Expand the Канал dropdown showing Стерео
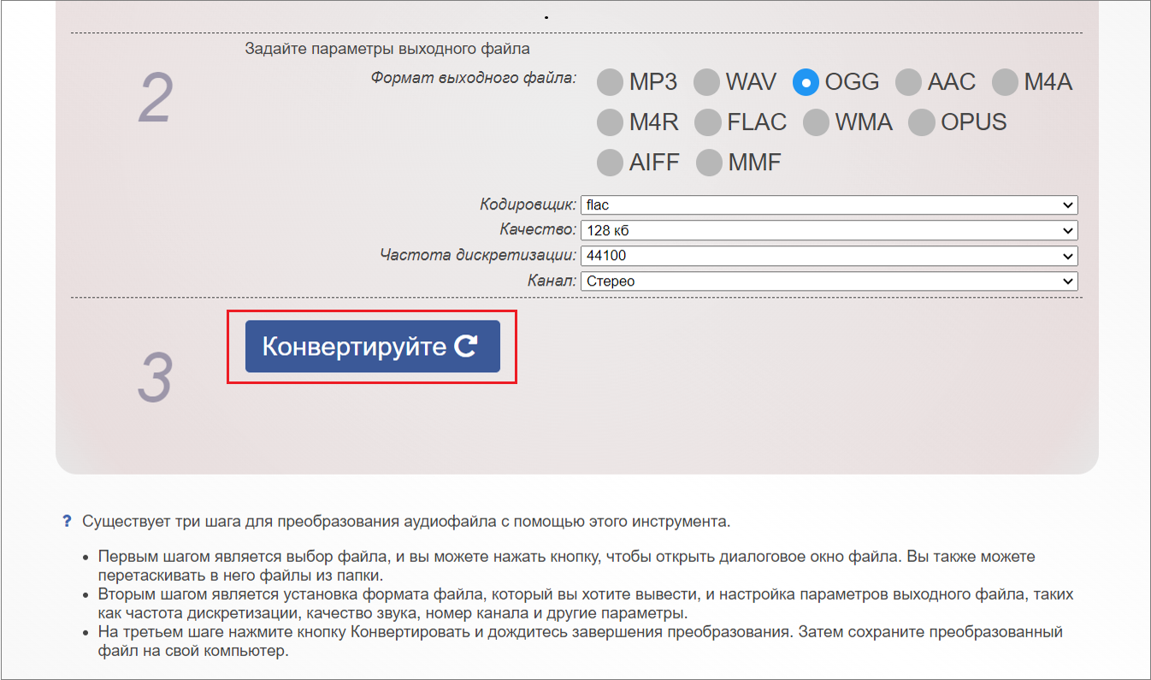This screenshot has width=1151, height=680. click(x=829, y=281)
